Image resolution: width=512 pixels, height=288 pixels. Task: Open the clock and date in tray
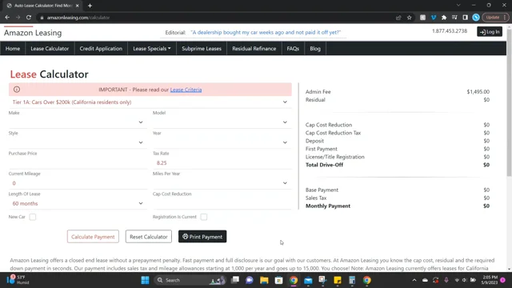(x=490, y=280)
